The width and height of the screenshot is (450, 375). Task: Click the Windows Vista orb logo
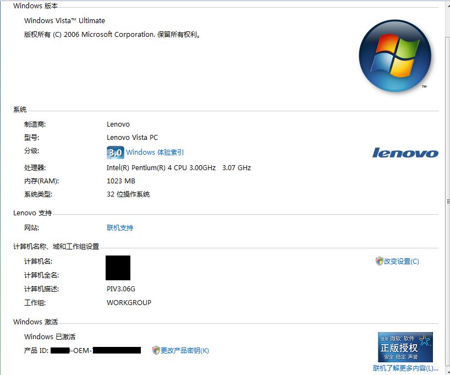click(x=395, y=56)
